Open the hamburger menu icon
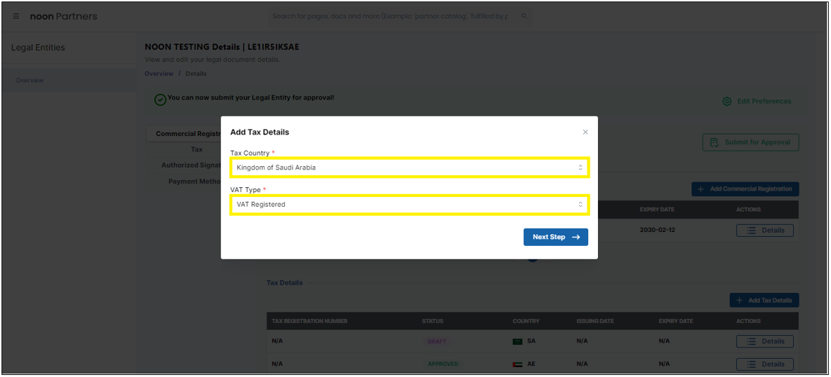Screen dimensions: 831x377 click(16, 16)
